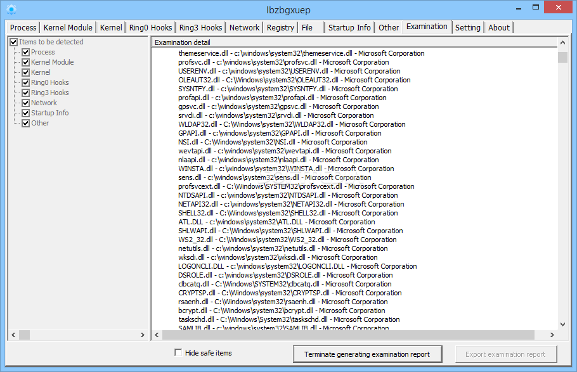Click the app icon in title bar
Image resolution: width=577 pixels, height=372 pixels.
click(x=11, y=9)
